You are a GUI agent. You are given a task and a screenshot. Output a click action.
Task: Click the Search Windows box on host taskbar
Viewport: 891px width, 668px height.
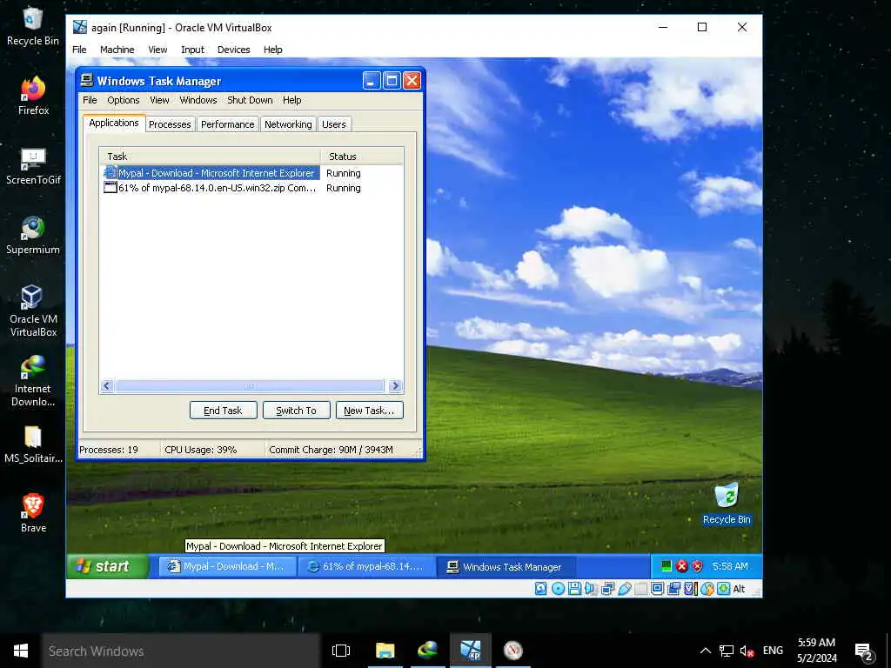pyautogui.click(x=180, y=651)
